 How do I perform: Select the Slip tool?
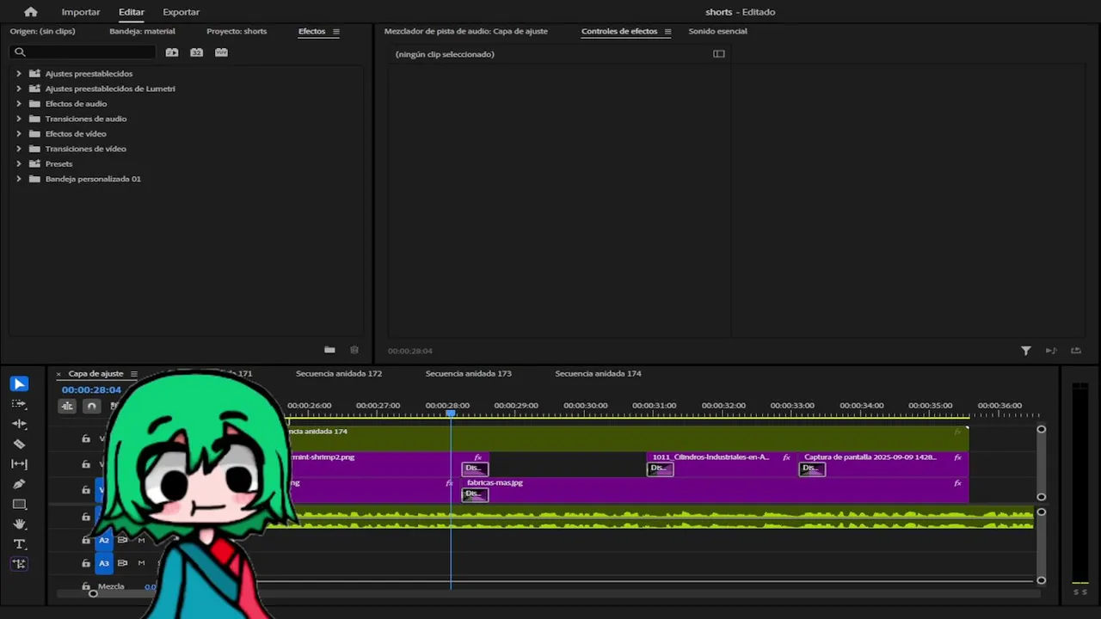(x=19, y=464)
